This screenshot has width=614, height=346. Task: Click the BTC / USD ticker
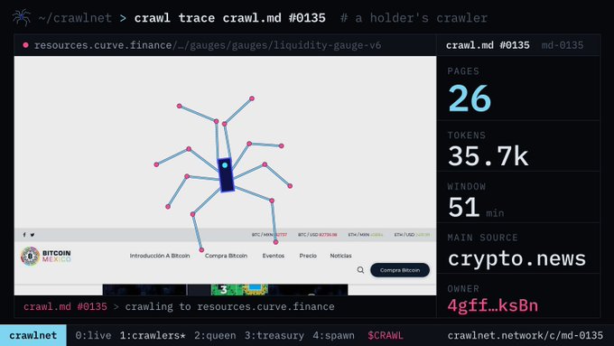click(317, 235)
